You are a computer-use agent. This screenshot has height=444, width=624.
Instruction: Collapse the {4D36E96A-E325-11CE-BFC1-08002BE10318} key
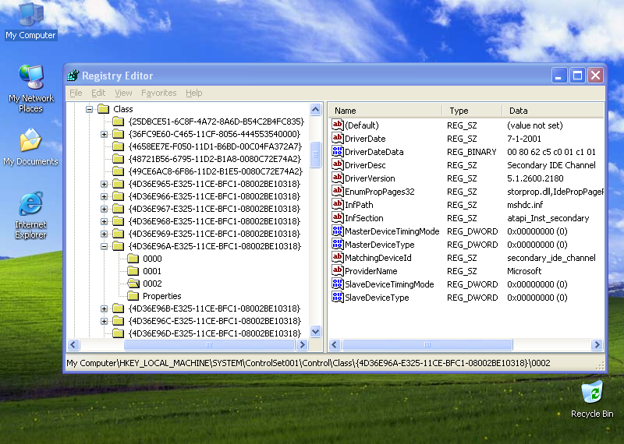tap(104, 246)
